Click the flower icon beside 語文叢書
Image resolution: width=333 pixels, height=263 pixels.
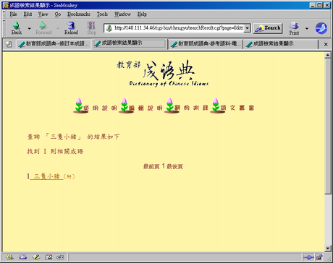(216, 105)
